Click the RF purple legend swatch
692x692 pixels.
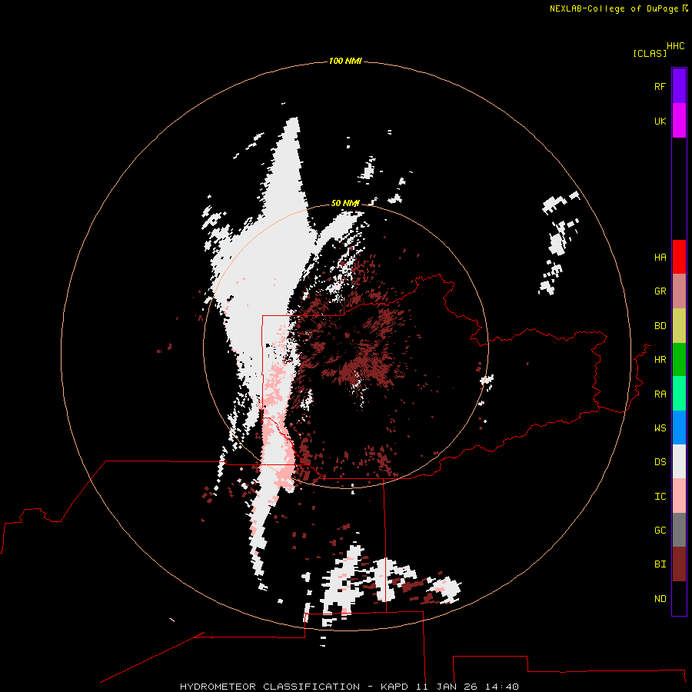point(679,86)
